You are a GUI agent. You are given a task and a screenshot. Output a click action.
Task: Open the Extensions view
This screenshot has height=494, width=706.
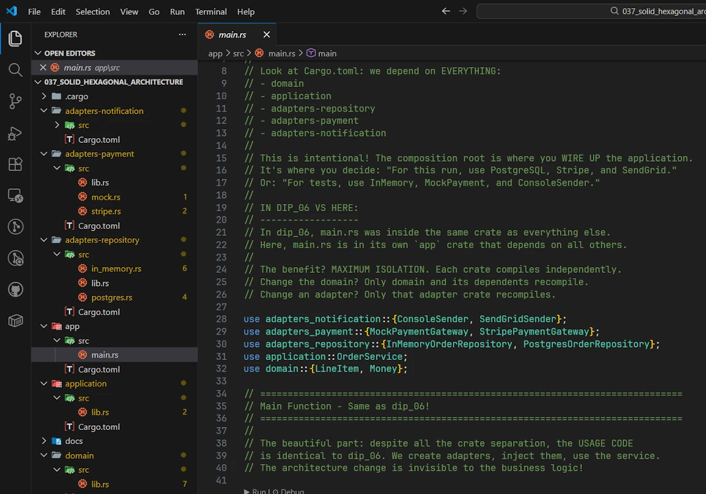pos(15,164)
